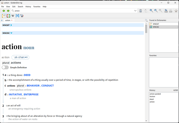Click the scrollbar up arrow
This screenshot has height=123, width=179.
coord(146,24)
